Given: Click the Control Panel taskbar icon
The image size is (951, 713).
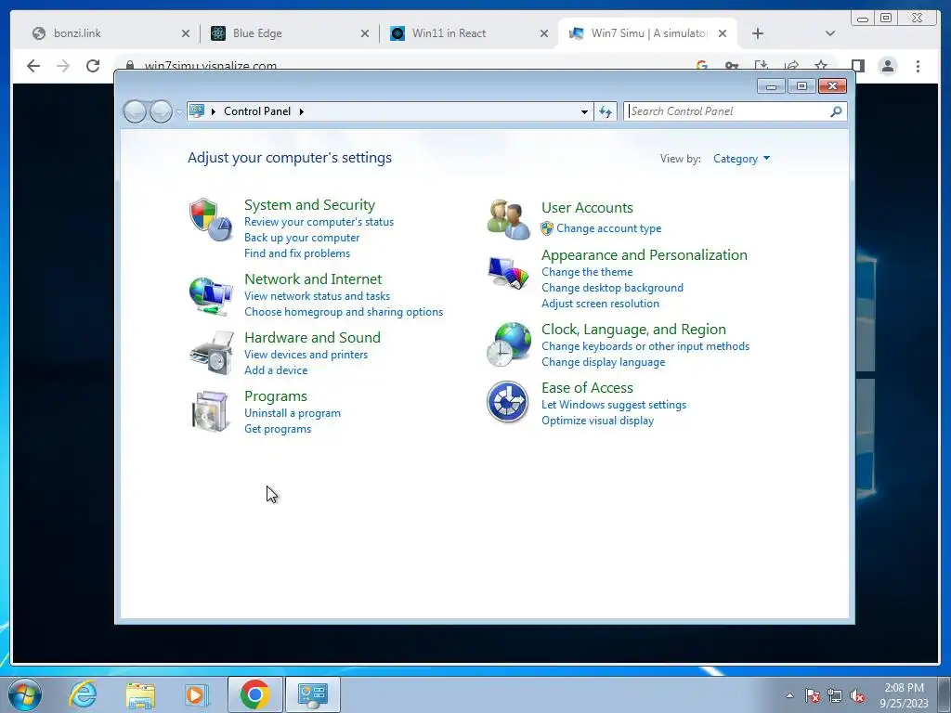Looking at the screenshot, I should pyautogui.click(x=313, y=694).
